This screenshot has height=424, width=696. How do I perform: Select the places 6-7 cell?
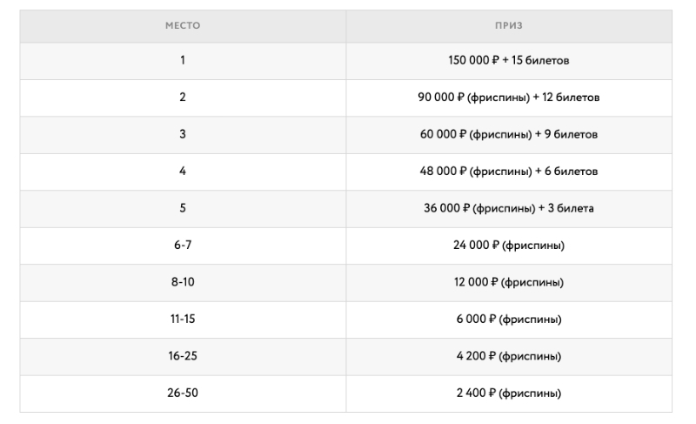point(183,246)
